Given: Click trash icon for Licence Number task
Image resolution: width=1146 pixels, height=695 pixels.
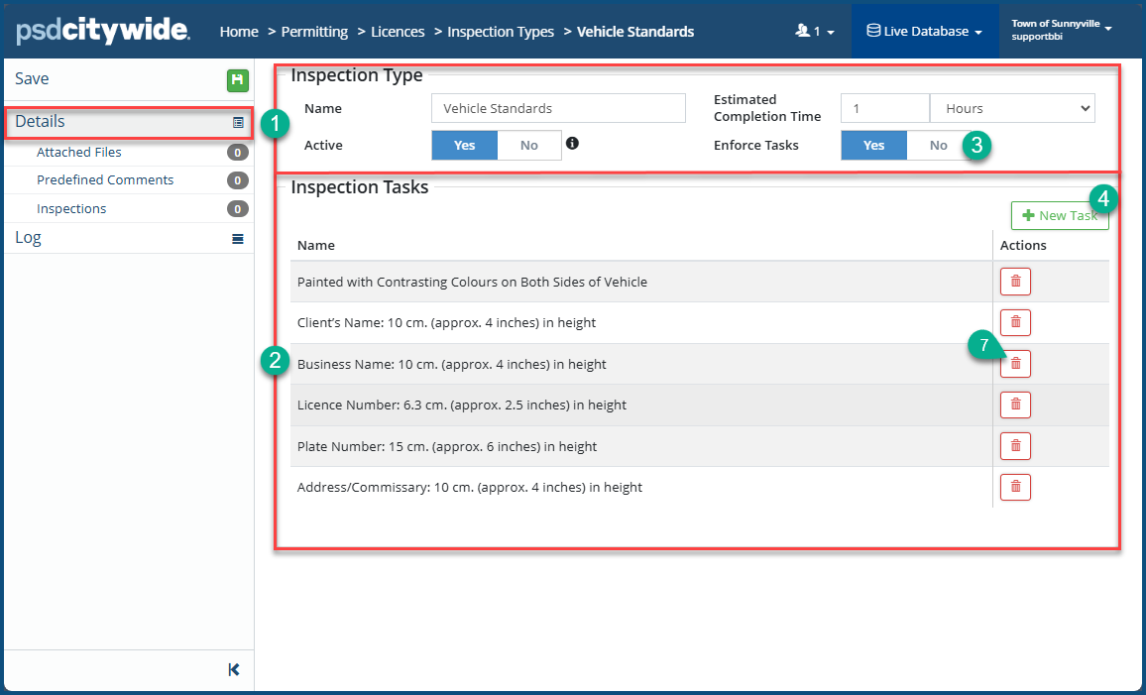Looking at the screenshot, I should pyautogui.click(x=1015, y=405).
